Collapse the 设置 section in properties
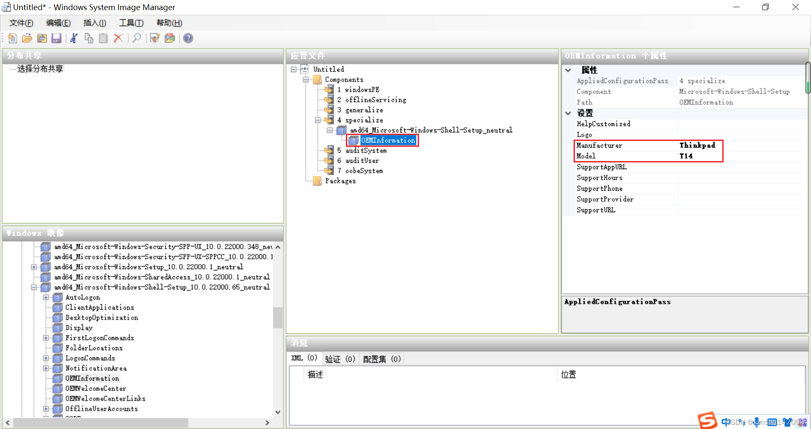Screen dimensions: 811x429 tap(568, 113)
